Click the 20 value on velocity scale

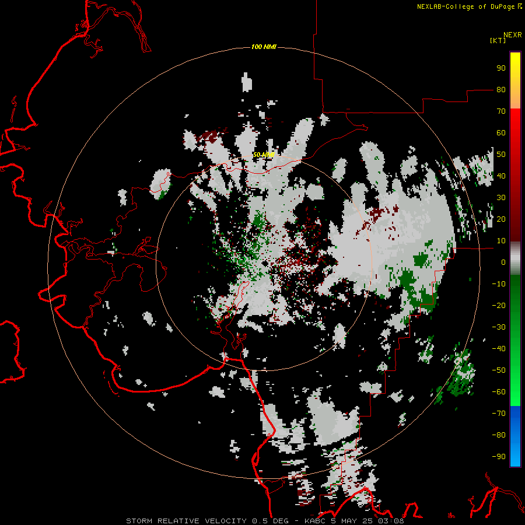pyautogui.click(x=501, y=219)
